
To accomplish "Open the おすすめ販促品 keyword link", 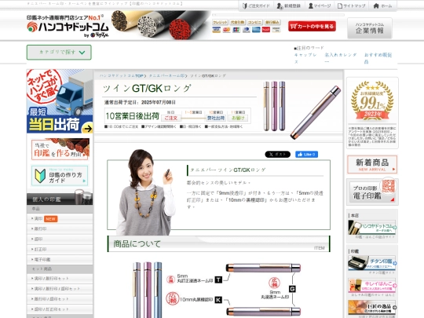I will pyautogui.click(x=378, y=58).
